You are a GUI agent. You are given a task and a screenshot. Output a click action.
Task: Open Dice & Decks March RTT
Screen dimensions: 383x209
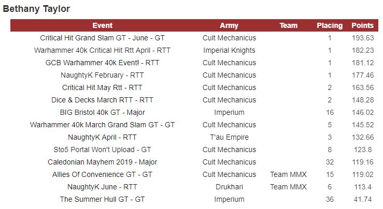point(102,100)
